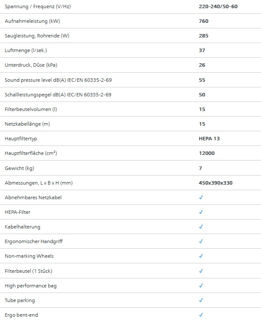Click the Non-marking Wheels checkmark
The image size is (261, 321).
click(x=201, y=256)
